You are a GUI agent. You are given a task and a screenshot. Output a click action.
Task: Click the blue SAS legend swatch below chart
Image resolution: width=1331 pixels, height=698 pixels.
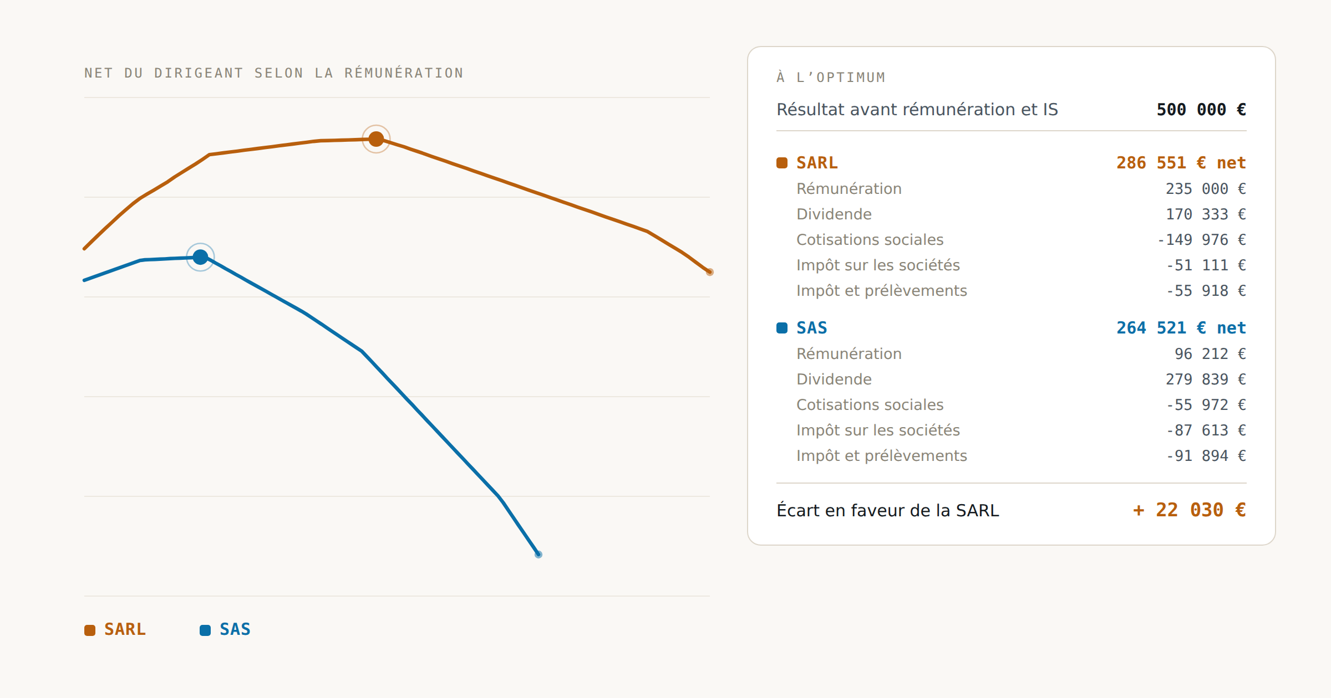click(205, 630)
